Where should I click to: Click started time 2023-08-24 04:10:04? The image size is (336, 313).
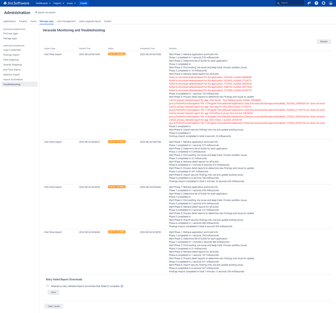click(89, 54)
